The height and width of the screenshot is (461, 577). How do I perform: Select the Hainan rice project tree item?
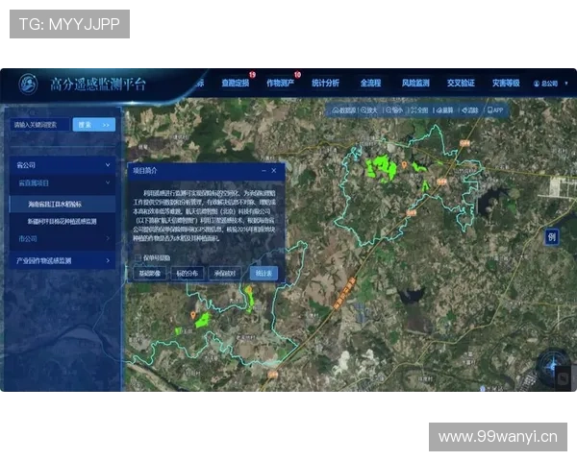coord(63,204)
